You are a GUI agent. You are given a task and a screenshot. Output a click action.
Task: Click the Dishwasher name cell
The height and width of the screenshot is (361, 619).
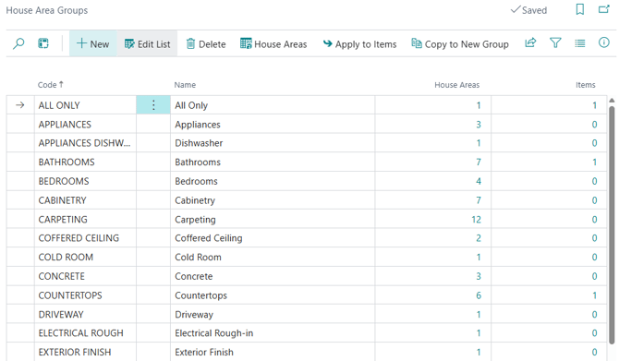(273, 143)
